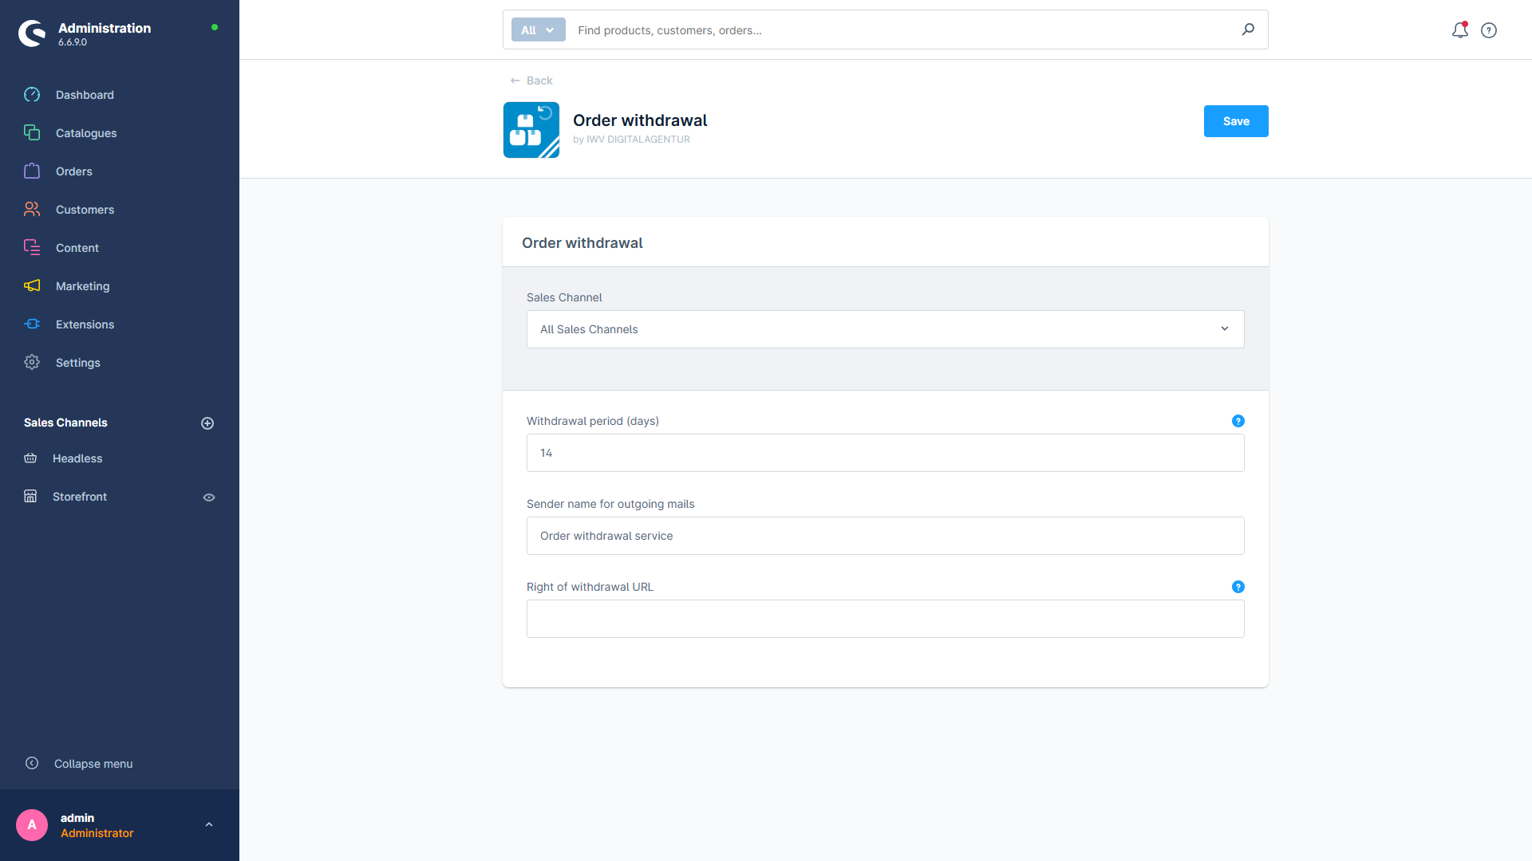Click the Save button
This screenshot has width=1532, height=861.
pos(1235,121)
